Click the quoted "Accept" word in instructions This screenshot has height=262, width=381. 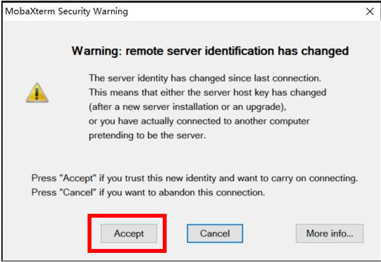pyautogui.click(x=78, y=179)
